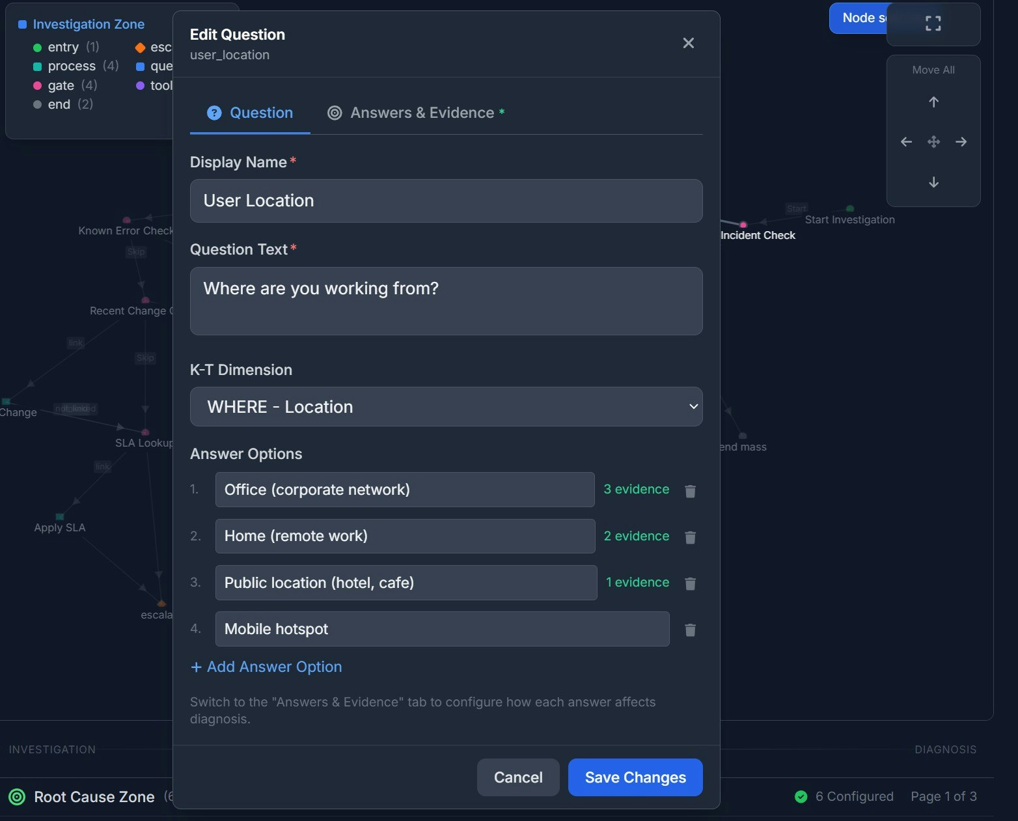Click the center move icon in Move All panel

[x=933, y=141]
